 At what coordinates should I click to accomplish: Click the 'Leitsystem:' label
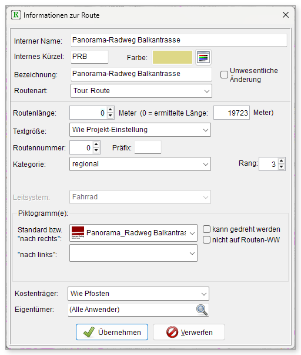pos(31,198)
